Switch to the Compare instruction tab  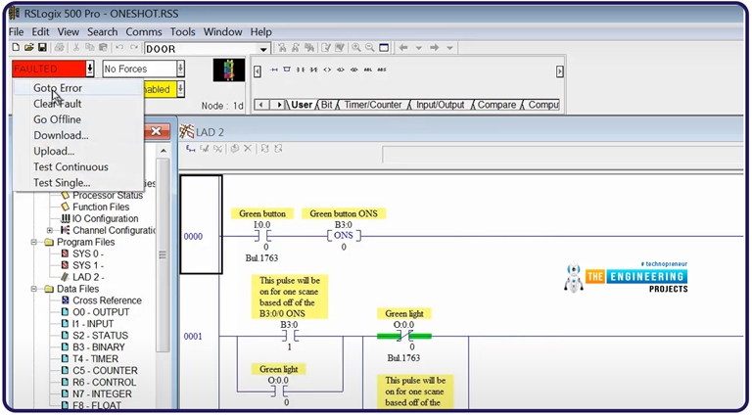pos(496,105)
